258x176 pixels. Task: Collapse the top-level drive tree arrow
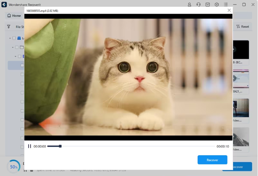pos(10,38)
